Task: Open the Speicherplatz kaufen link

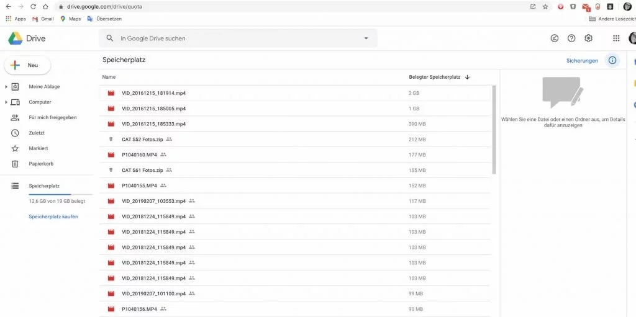Action: click(53, 217)
